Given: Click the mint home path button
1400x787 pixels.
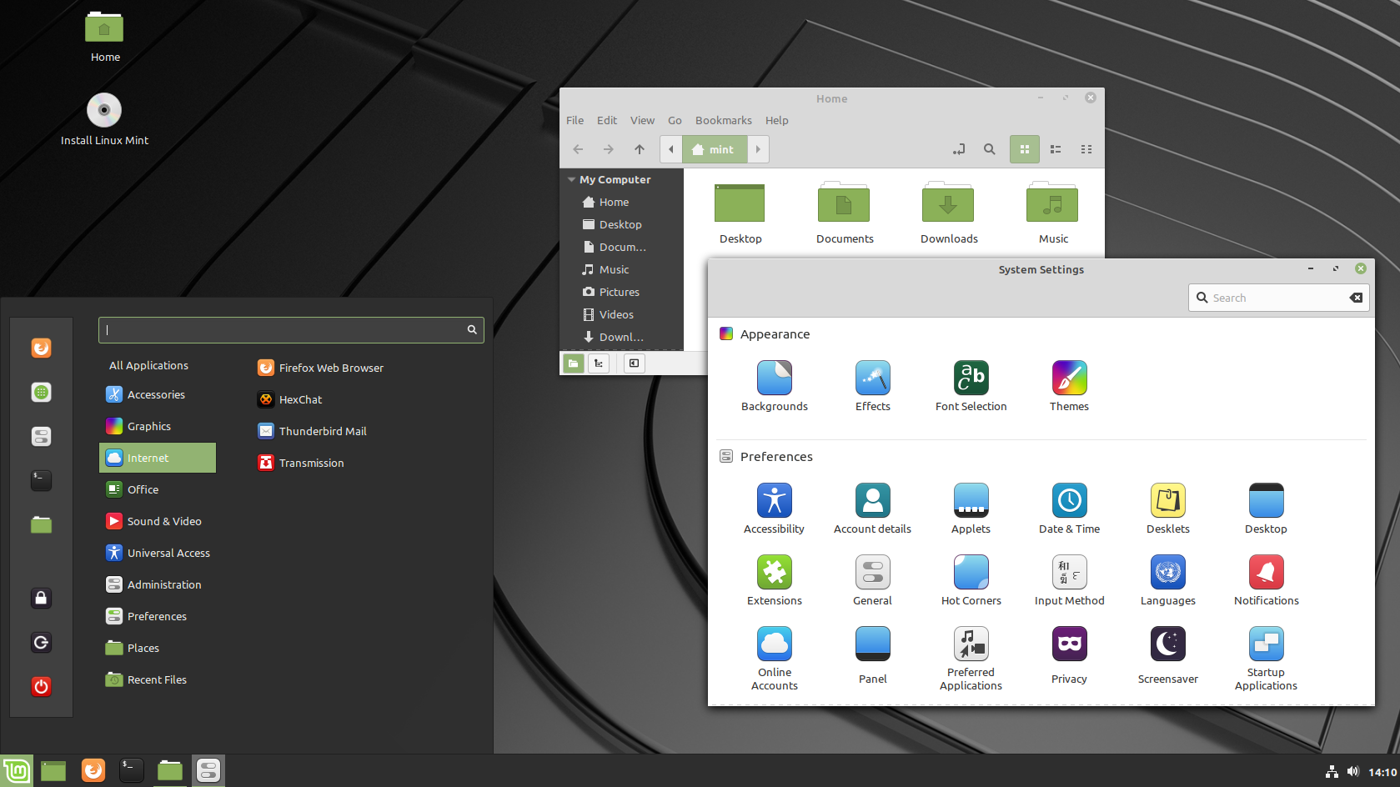Looking at the screenshot, I should click(715, 149).
